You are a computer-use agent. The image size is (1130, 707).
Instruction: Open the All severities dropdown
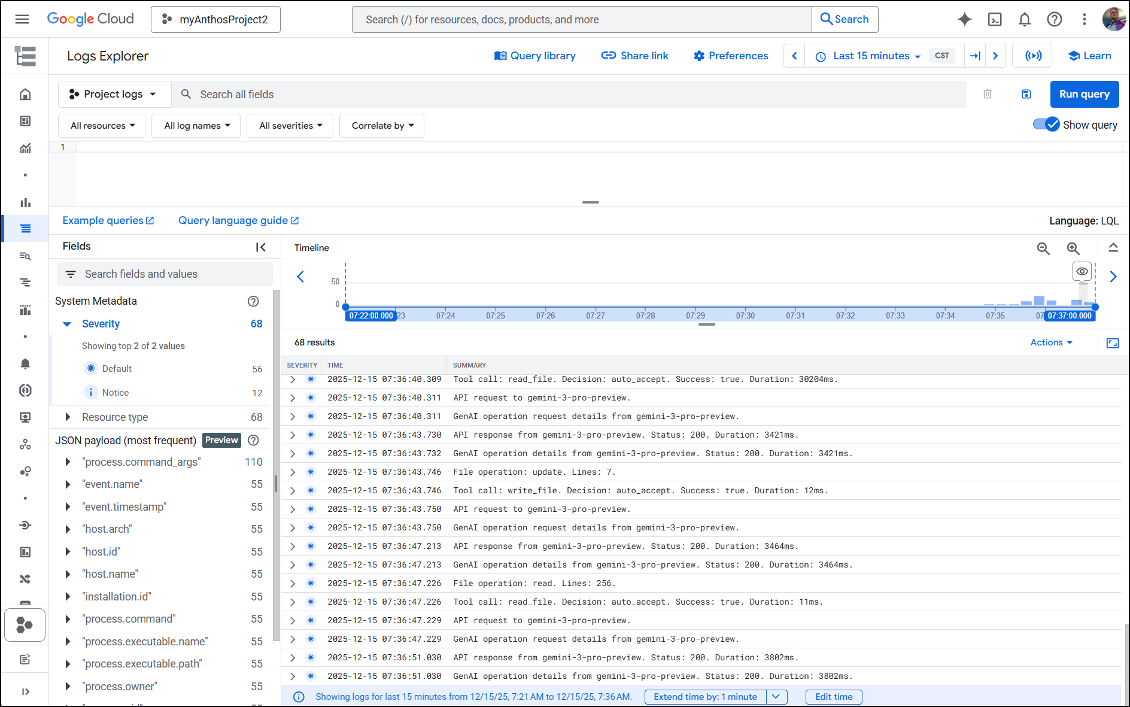[291, 126]
